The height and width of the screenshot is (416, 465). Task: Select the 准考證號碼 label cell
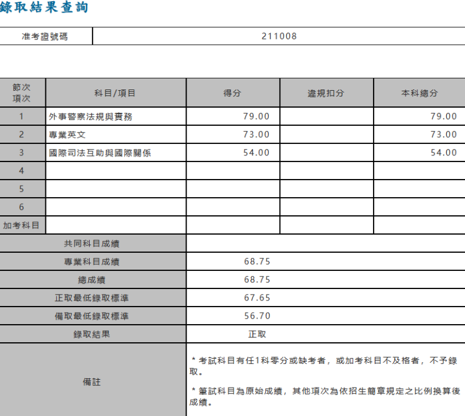46,36
